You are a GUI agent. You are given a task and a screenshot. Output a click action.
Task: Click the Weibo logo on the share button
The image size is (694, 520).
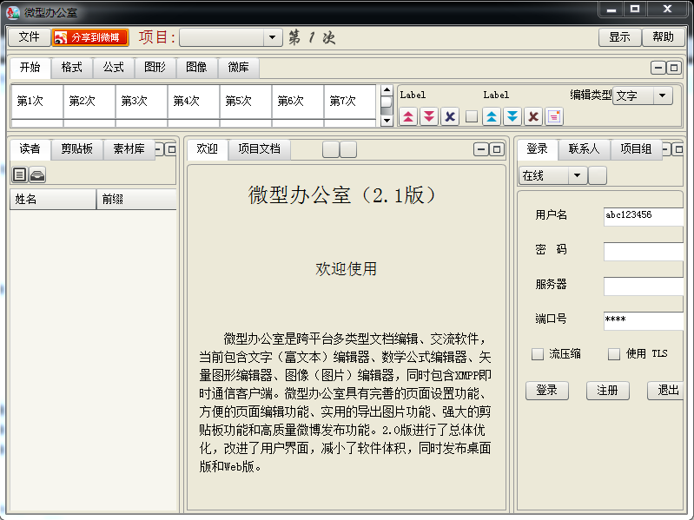click(x=61, y=37)
